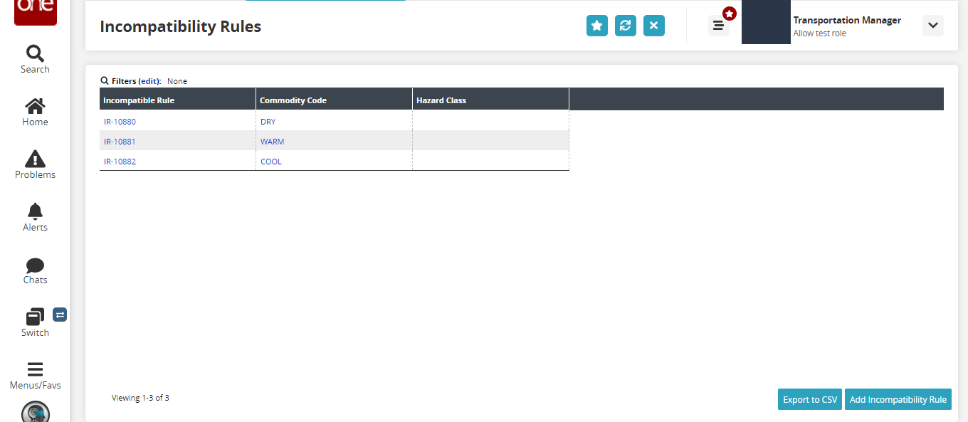Viewport: 968px width, 422px height.
Task: Close the Incompatibility Rules tab with X
Action: click(x=654, y=26)
